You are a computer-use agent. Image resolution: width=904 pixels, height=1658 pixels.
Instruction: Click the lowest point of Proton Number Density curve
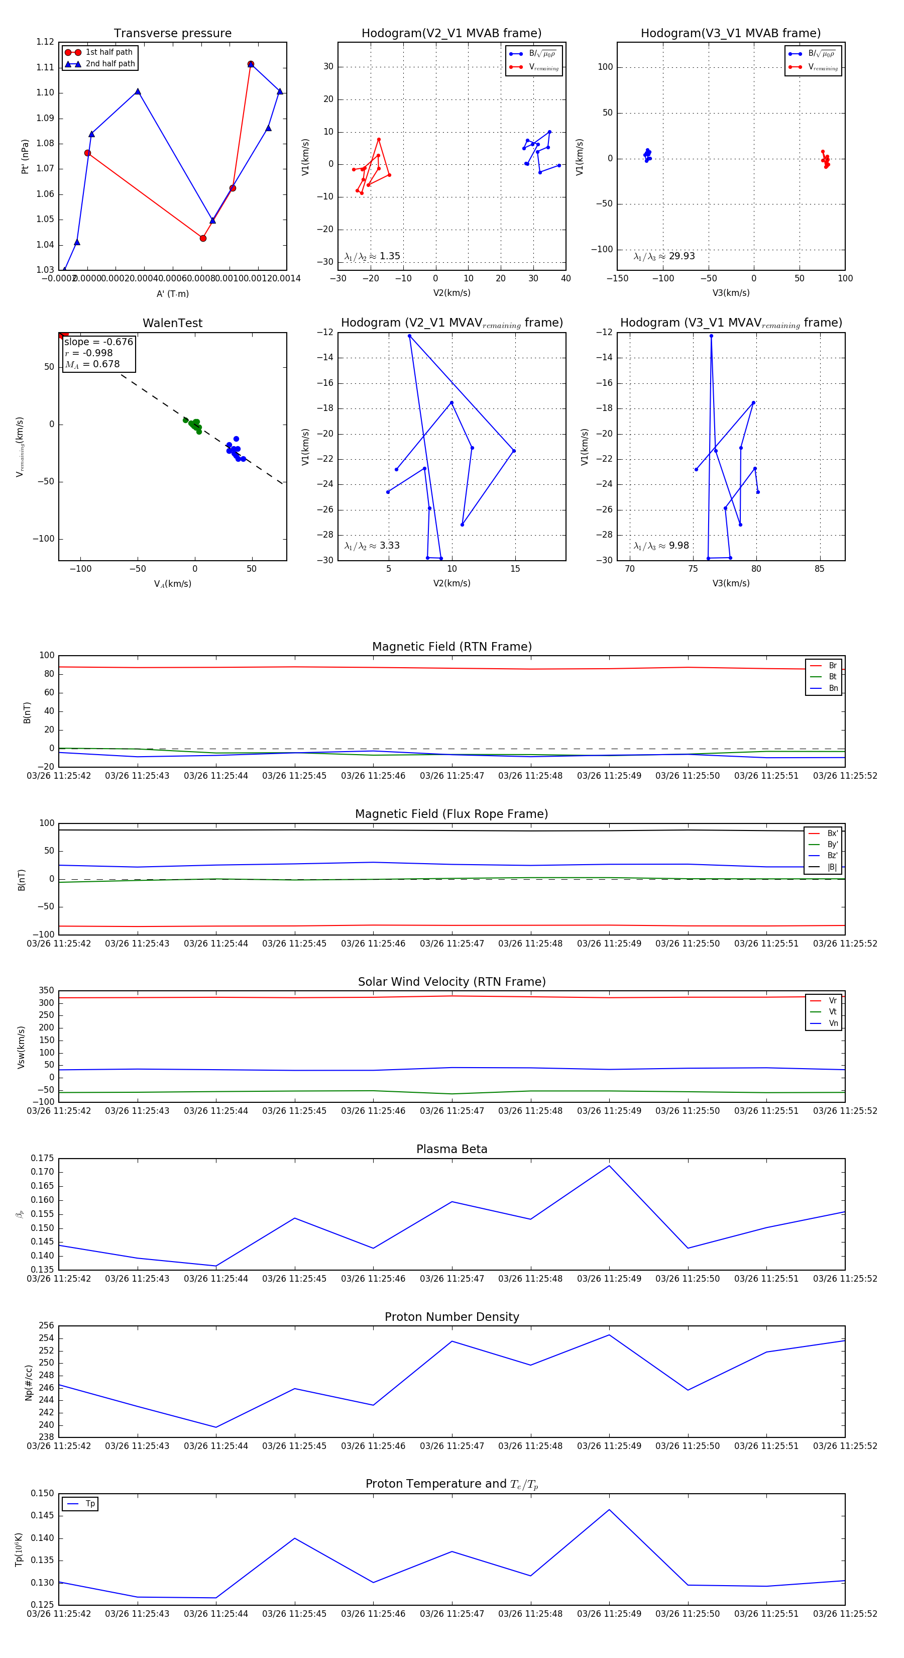pyautogui.click(x=215, y=1427)
